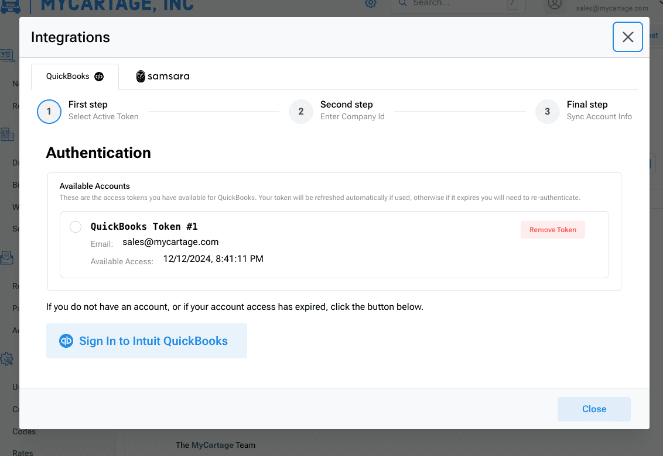
Task: Click the gear icon in the left sidebar
Action: [x=6, y=359]
